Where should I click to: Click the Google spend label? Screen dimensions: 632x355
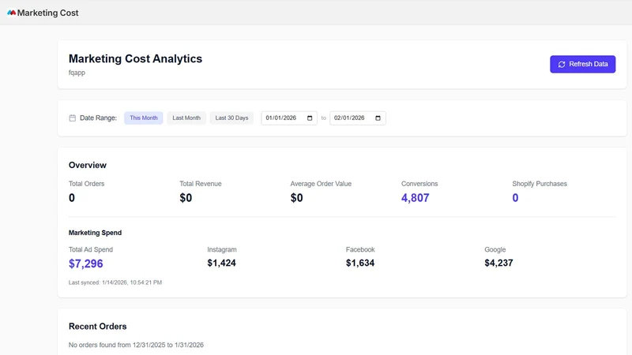495,249
